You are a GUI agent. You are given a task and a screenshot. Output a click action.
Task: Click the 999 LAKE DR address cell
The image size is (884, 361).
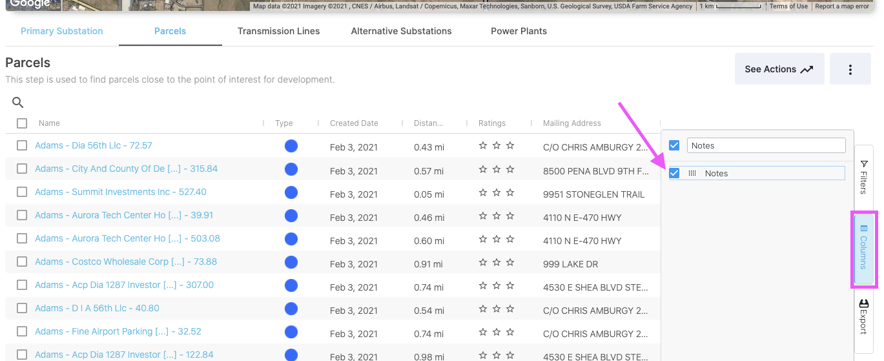pyautogui.click(x=572, y=263)
